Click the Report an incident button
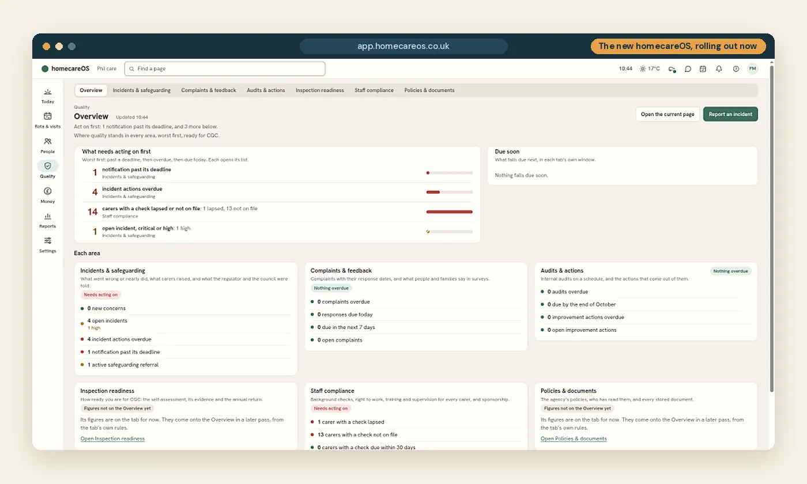Viewport: 807px width, 484px height. pyautogui.click(x=730, y=114)
